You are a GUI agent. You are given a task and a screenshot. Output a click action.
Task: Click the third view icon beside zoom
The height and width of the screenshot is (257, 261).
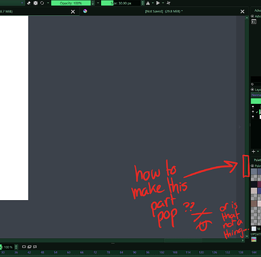pyautogui.click(x=35, y=247)
